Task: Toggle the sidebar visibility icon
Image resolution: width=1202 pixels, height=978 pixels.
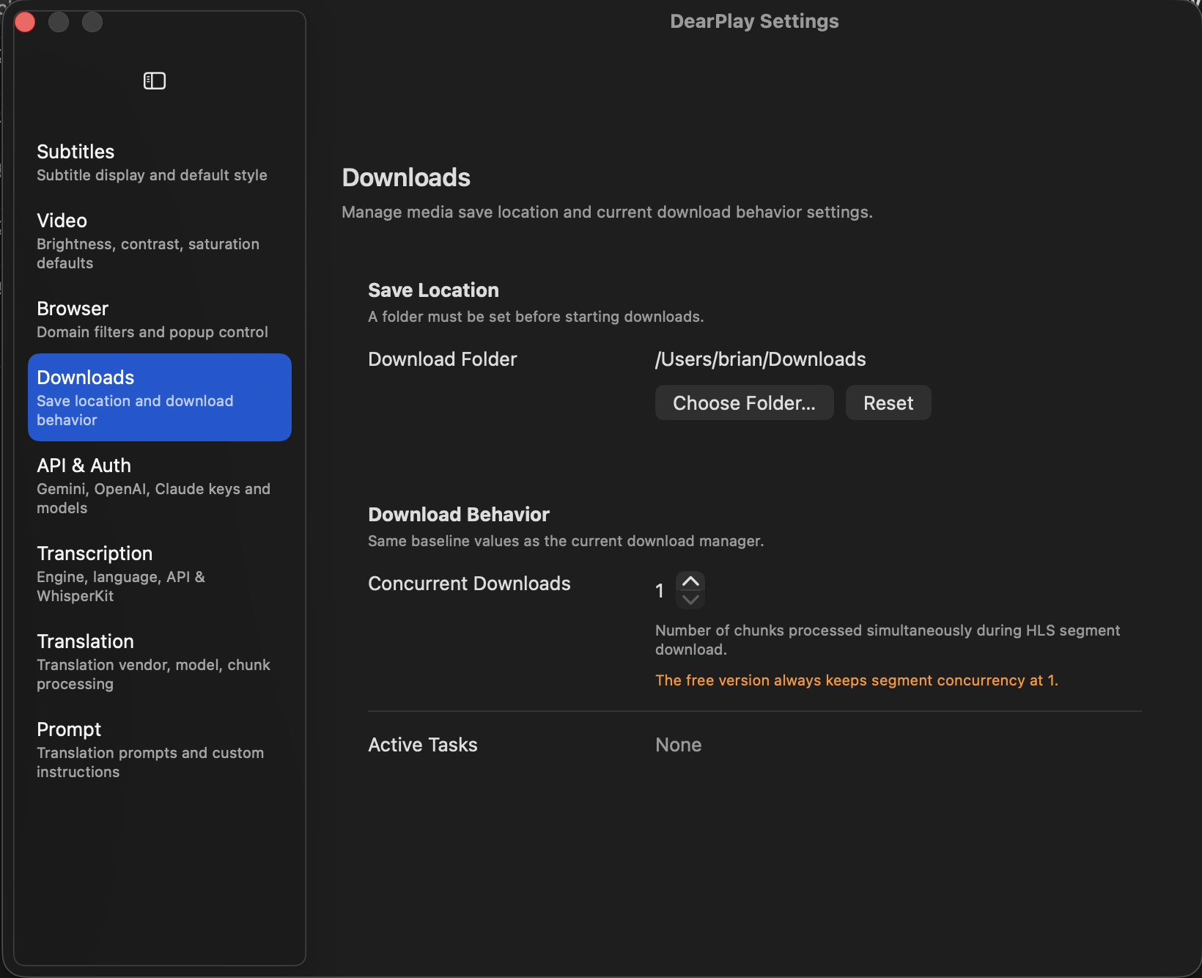Action: [x=155, y=81]
